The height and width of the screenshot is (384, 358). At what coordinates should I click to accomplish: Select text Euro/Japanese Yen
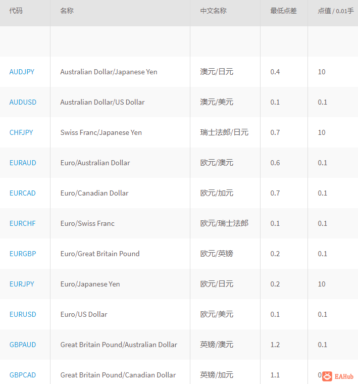coord(90,284)
